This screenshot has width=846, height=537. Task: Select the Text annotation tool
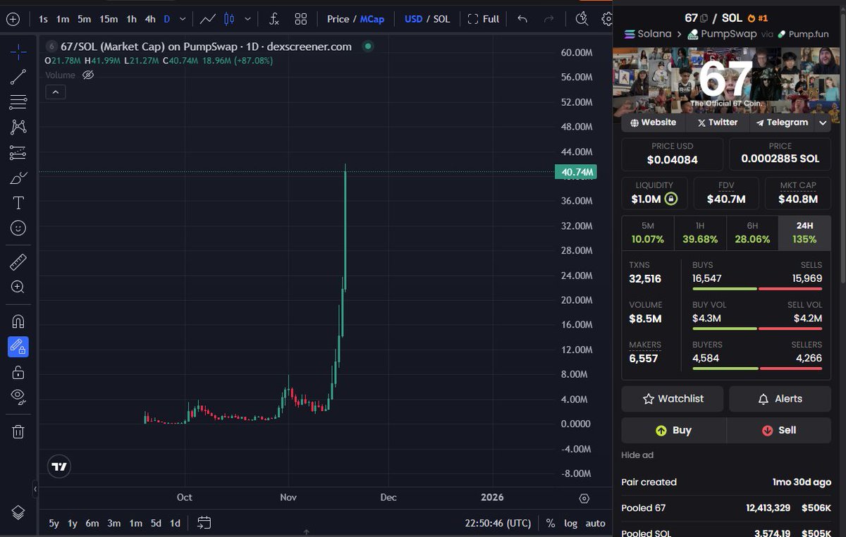[x=19, y=203]
